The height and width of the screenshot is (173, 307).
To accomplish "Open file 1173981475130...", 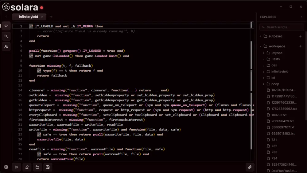I will coord(282,96).
